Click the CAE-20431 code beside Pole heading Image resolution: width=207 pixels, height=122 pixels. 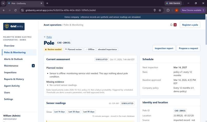(x=64, y=43)
